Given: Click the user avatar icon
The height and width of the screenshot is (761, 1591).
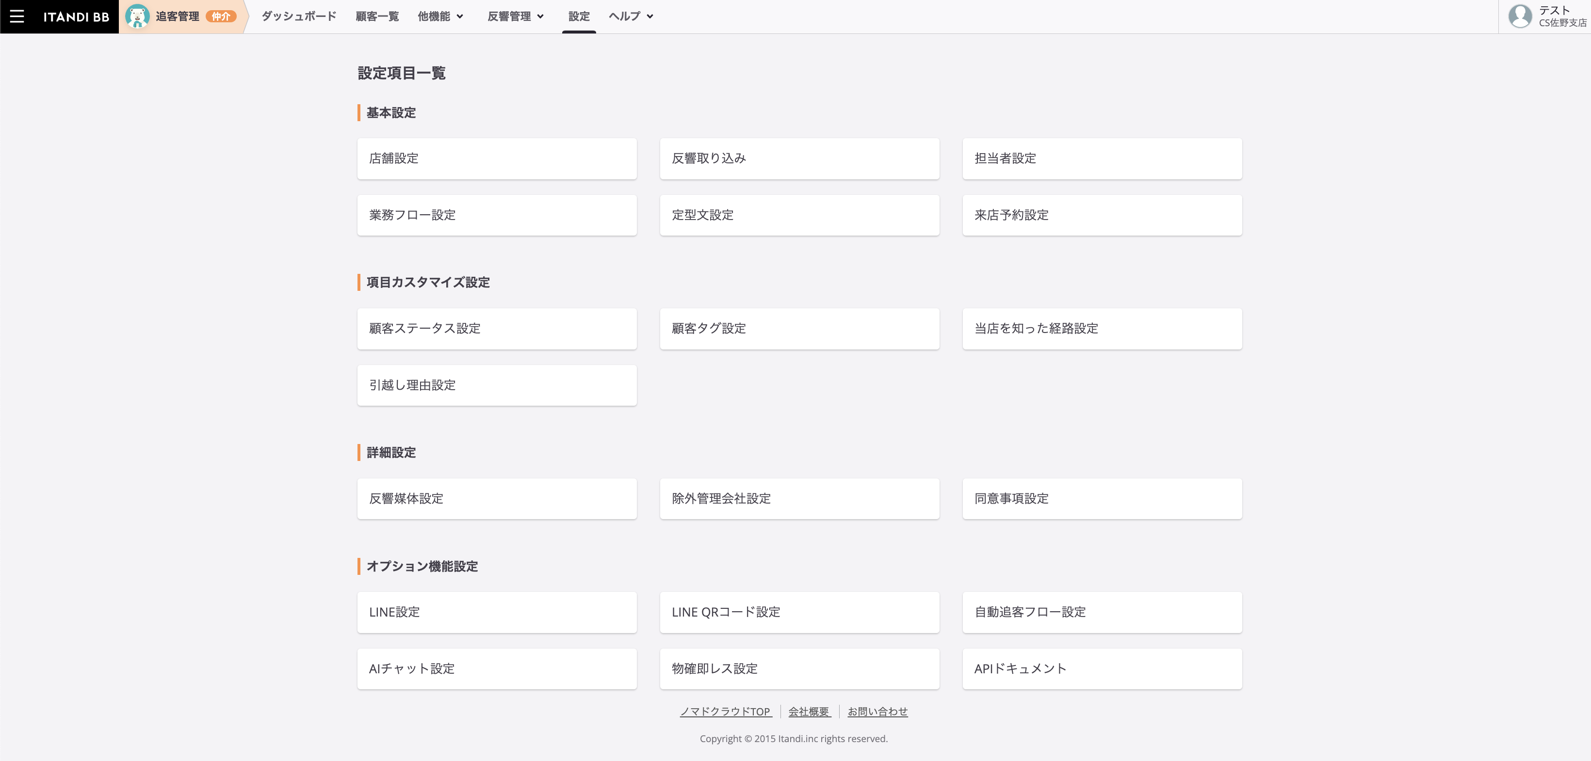Looking at the screenshot, I should point(1519,16).
